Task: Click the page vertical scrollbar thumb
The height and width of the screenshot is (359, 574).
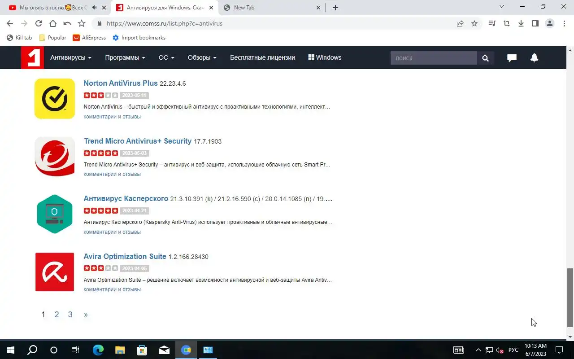Action: 570,298
